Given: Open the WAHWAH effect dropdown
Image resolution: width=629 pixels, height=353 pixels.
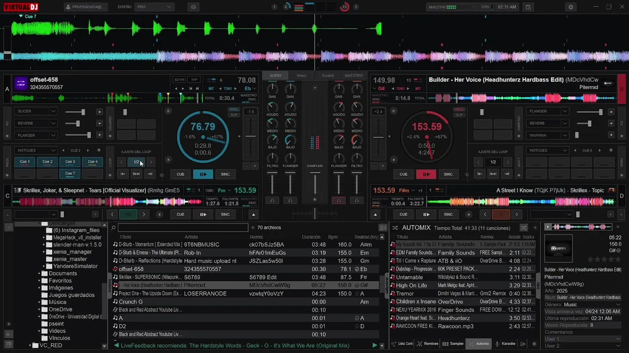Looking at the screenshot, I should (547, 135).
